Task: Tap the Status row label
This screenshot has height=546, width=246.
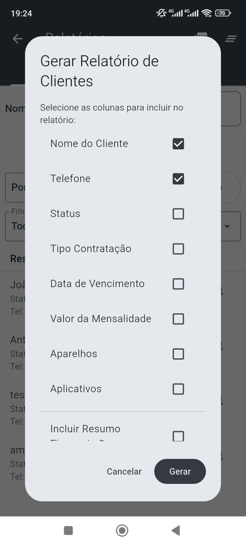Action: pyautogui.click(x=65, y=214)
